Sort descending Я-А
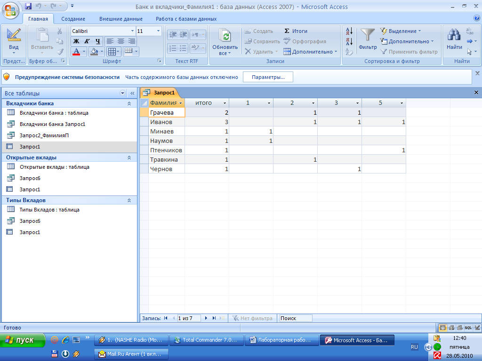Image resolution: width=482 pixels, height=361 pixels. (349, 41)
